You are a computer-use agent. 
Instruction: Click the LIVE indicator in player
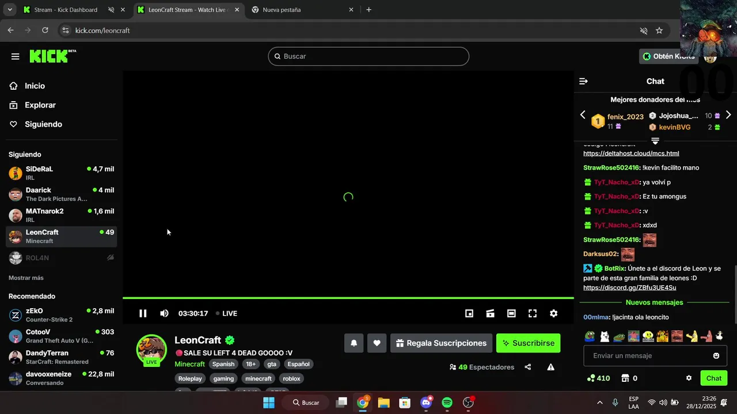click(226, 313)
